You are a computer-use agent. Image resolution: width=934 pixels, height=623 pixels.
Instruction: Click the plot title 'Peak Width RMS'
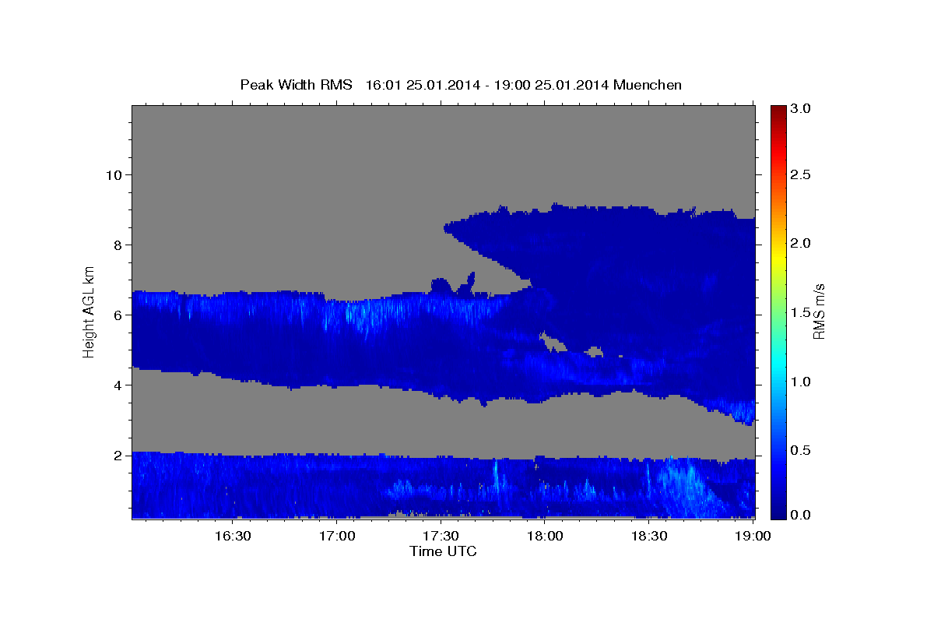pyautogui.click(x=296, y=85)
